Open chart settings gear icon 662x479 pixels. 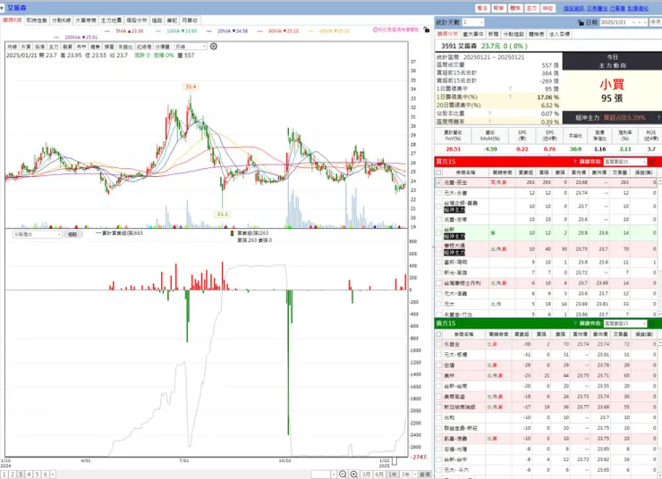pos(214,46)
